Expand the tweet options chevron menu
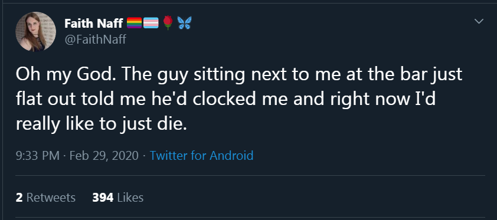Image resolution: width=497 pixels, height=220 pixels. click(x=479, y=21)
